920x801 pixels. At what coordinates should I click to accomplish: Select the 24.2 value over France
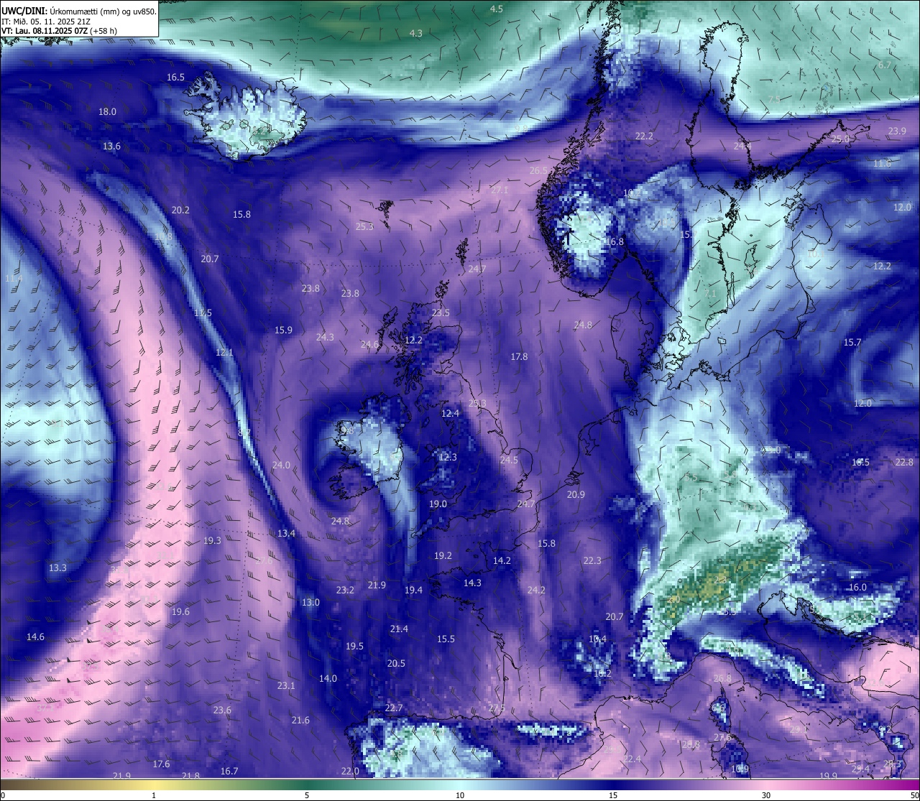(x=536, y=591)
